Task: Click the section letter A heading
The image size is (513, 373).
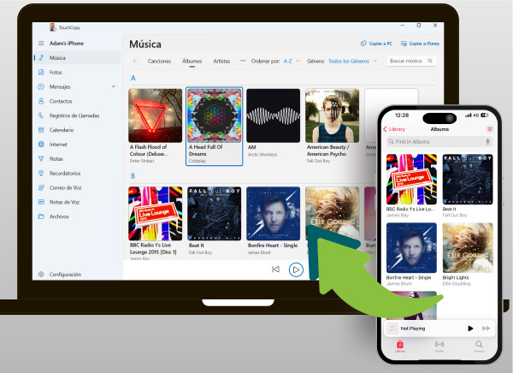Action: click(x=133, y=78)
